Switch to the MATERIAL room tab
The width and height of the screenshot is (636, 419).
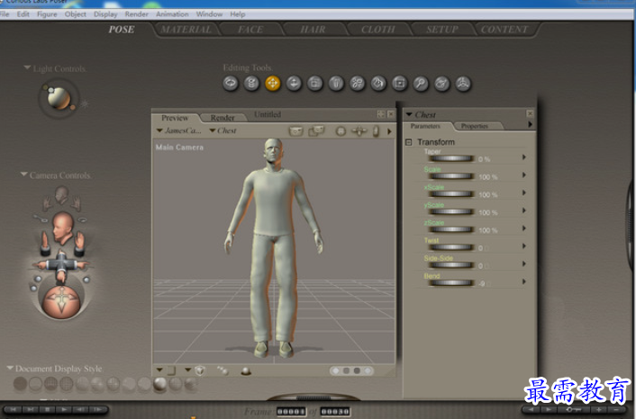[186, 30]
